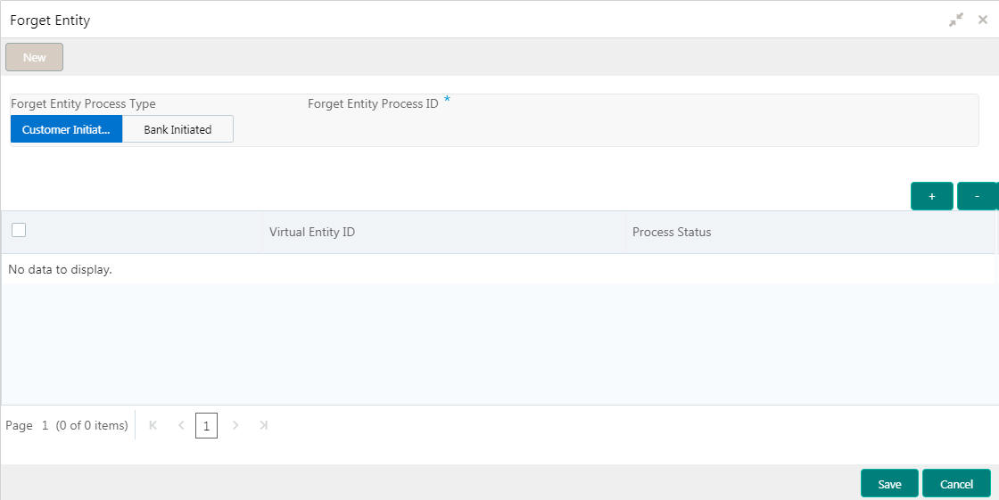The height and width of the screenshot is (500, 999).
Task: Sort by Process Status column header
Action: coord(672,232)
